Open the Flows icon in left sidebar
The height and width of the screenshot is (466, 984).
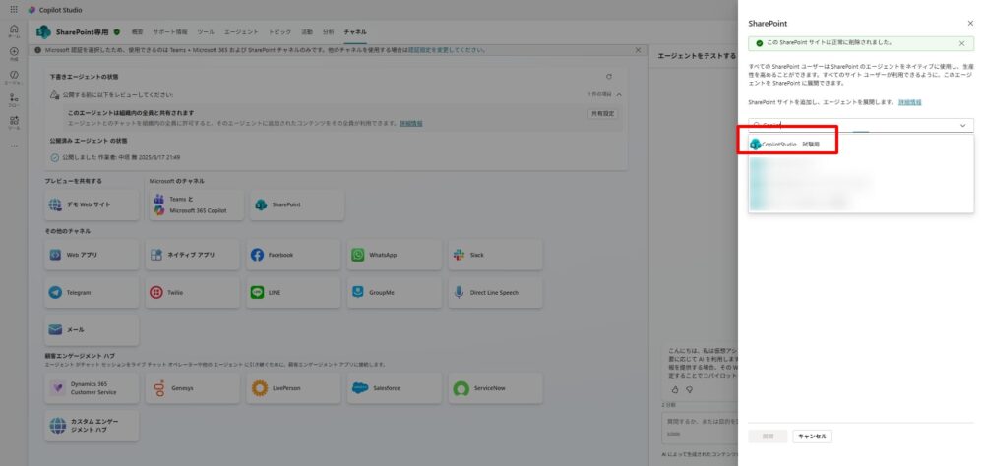[x=14, y=99]
